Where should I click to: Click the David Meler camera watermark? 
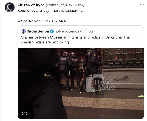pos(100,83)
